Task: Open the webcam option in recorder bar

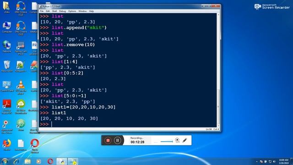Action: click(177, 140)
